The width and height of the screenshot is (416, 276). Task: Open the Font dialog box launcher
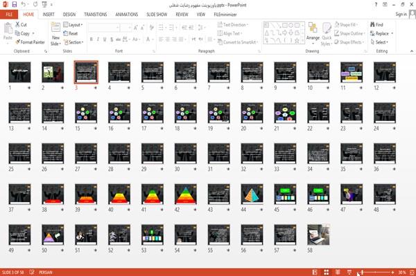point(154,51)
